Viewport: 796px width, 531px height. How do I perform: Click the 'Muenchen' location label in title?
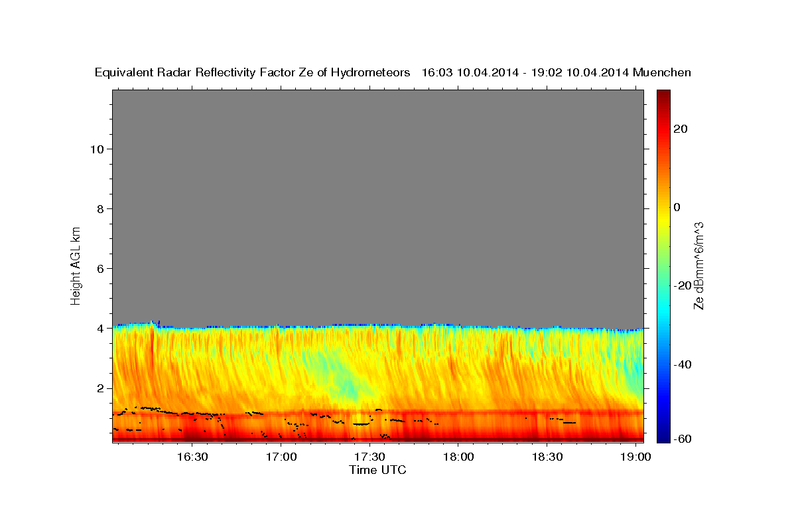pyautogui.click(x=662, y=72)
